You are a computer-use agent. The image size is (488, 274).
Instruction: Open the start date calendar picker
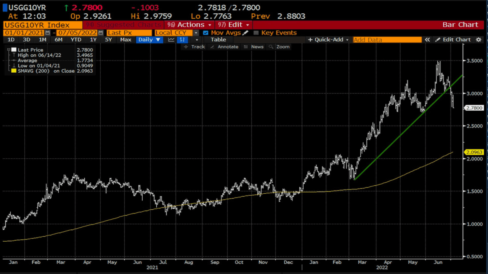coord(48,33)
